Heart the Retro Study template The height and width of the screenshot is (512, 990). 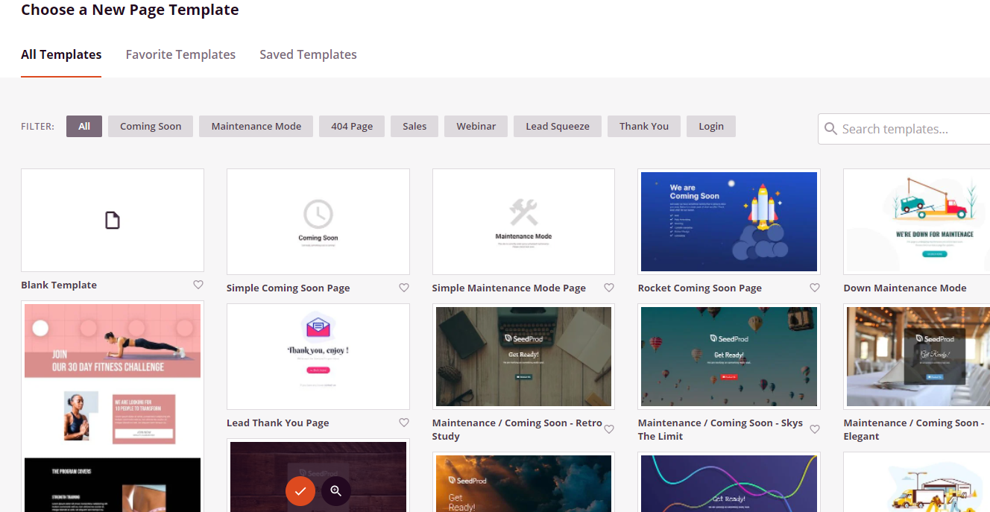(609, 429)
